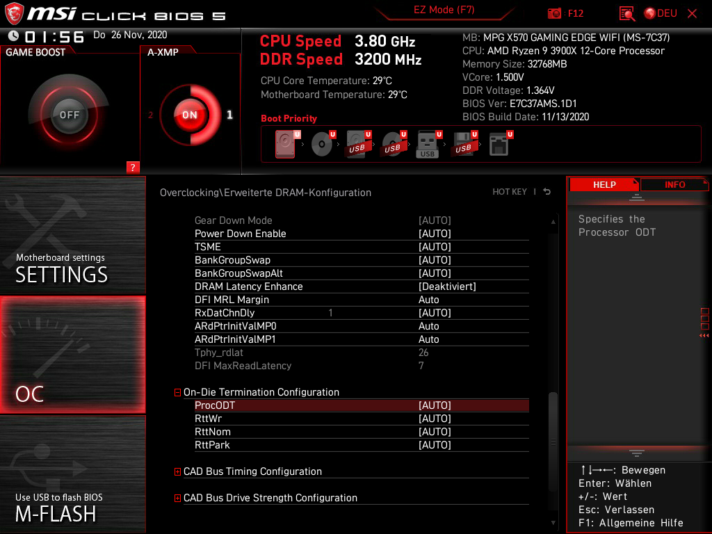Image resolution: width=712 pixels, height=534 pixels.
Task: Click the MSI dragon shield logo
Action: [14, 13]
